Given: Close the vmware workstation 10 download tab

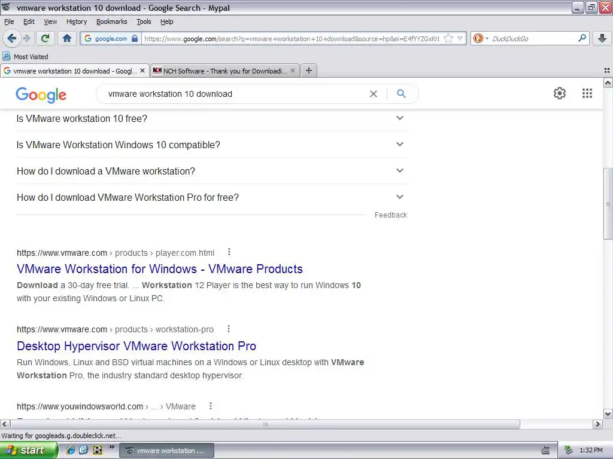Looking at the screenshot, I should click(x=142, y=71).
